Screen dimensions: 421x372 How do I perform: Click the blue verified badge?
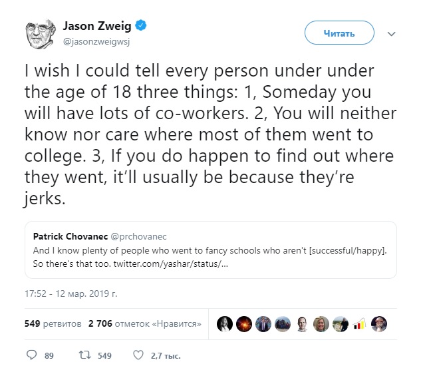coord(141,27)
